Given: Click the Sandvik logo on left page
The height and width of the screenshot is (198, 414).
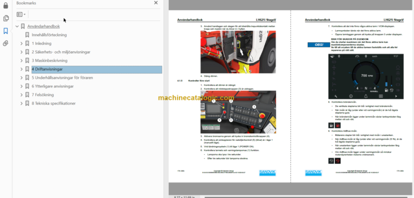Looking at the screenshot, I should [267, 173].
